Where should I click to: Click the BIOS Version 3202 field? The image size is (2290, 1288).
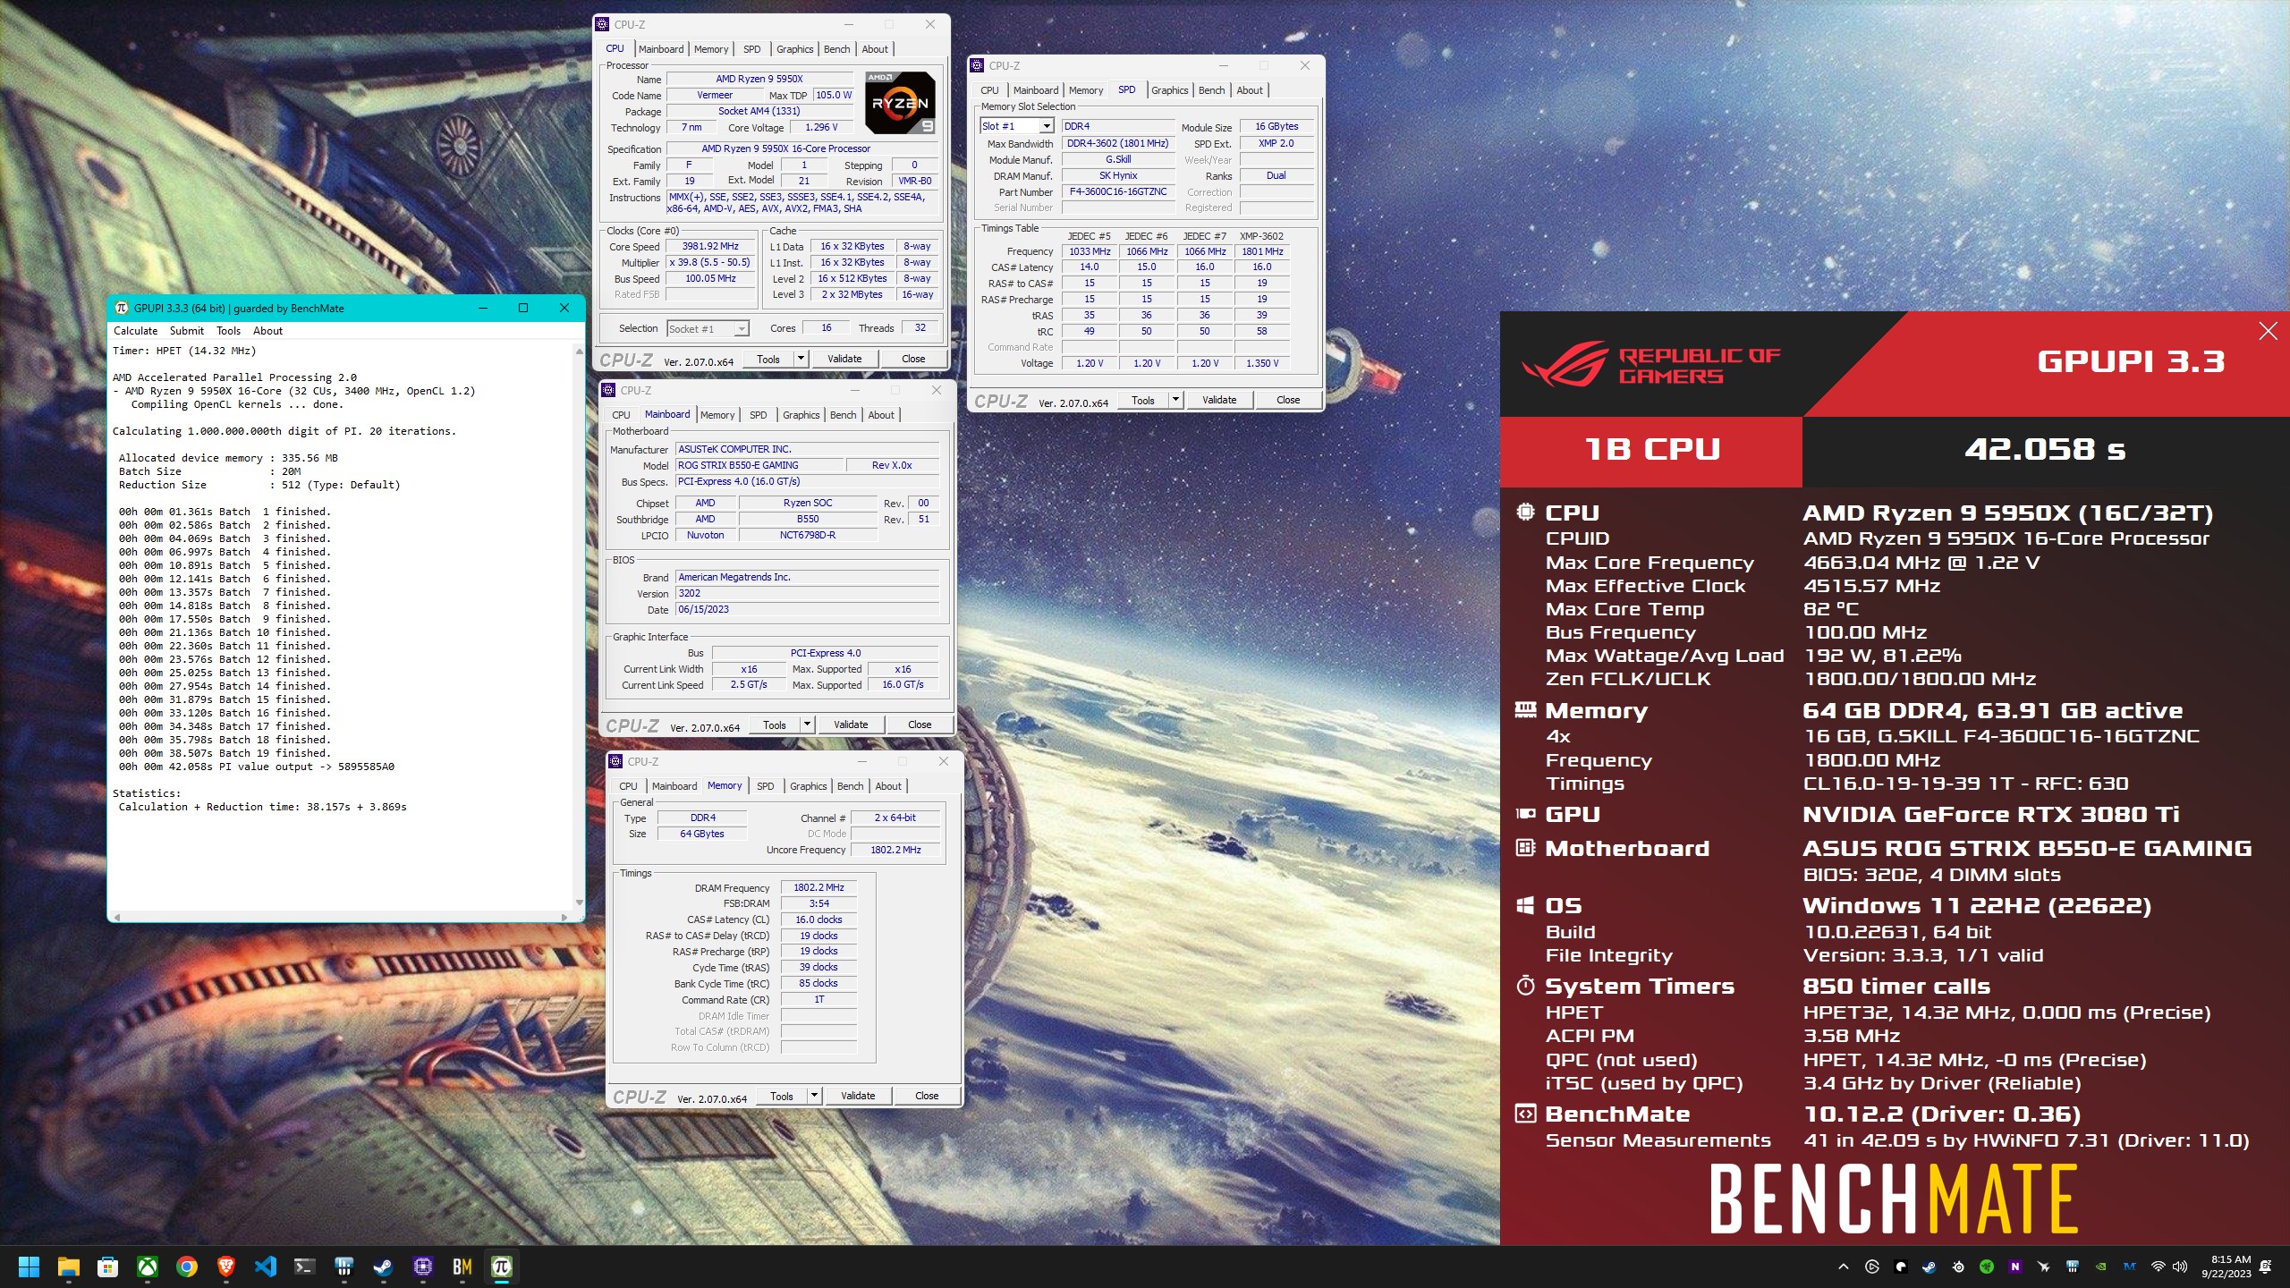coord(807,593)
